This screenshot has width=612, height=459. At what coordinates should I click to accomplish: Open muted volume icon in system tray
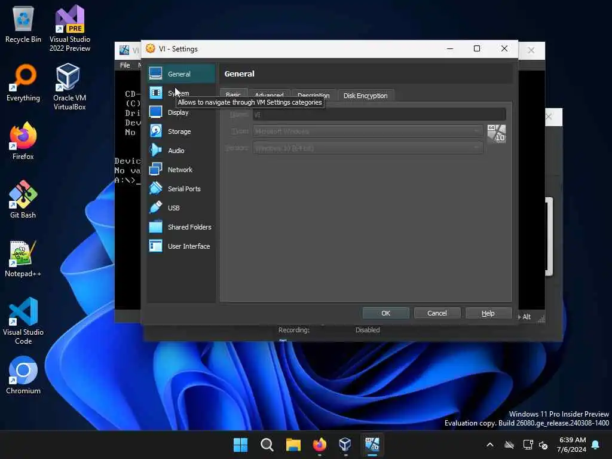click(543, 445)
